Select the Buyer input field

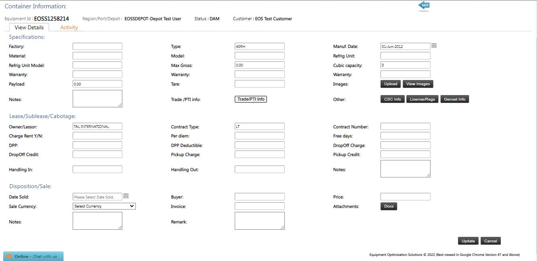[259, 196]
